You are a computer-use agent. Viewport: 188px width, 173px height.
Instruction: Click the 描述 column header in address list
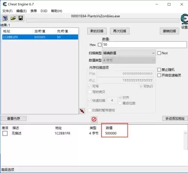(x=16, y=128)
